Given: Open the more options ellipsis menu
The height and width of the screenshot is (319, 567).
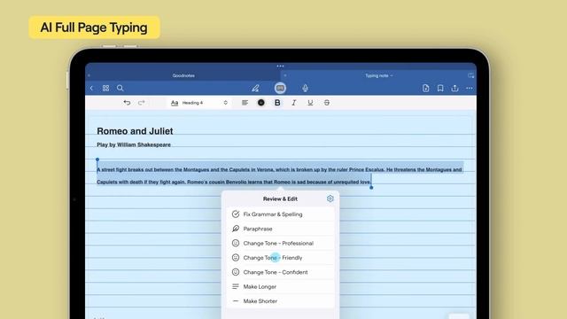Looking at the screenshot, I should [x=469, y=88].
